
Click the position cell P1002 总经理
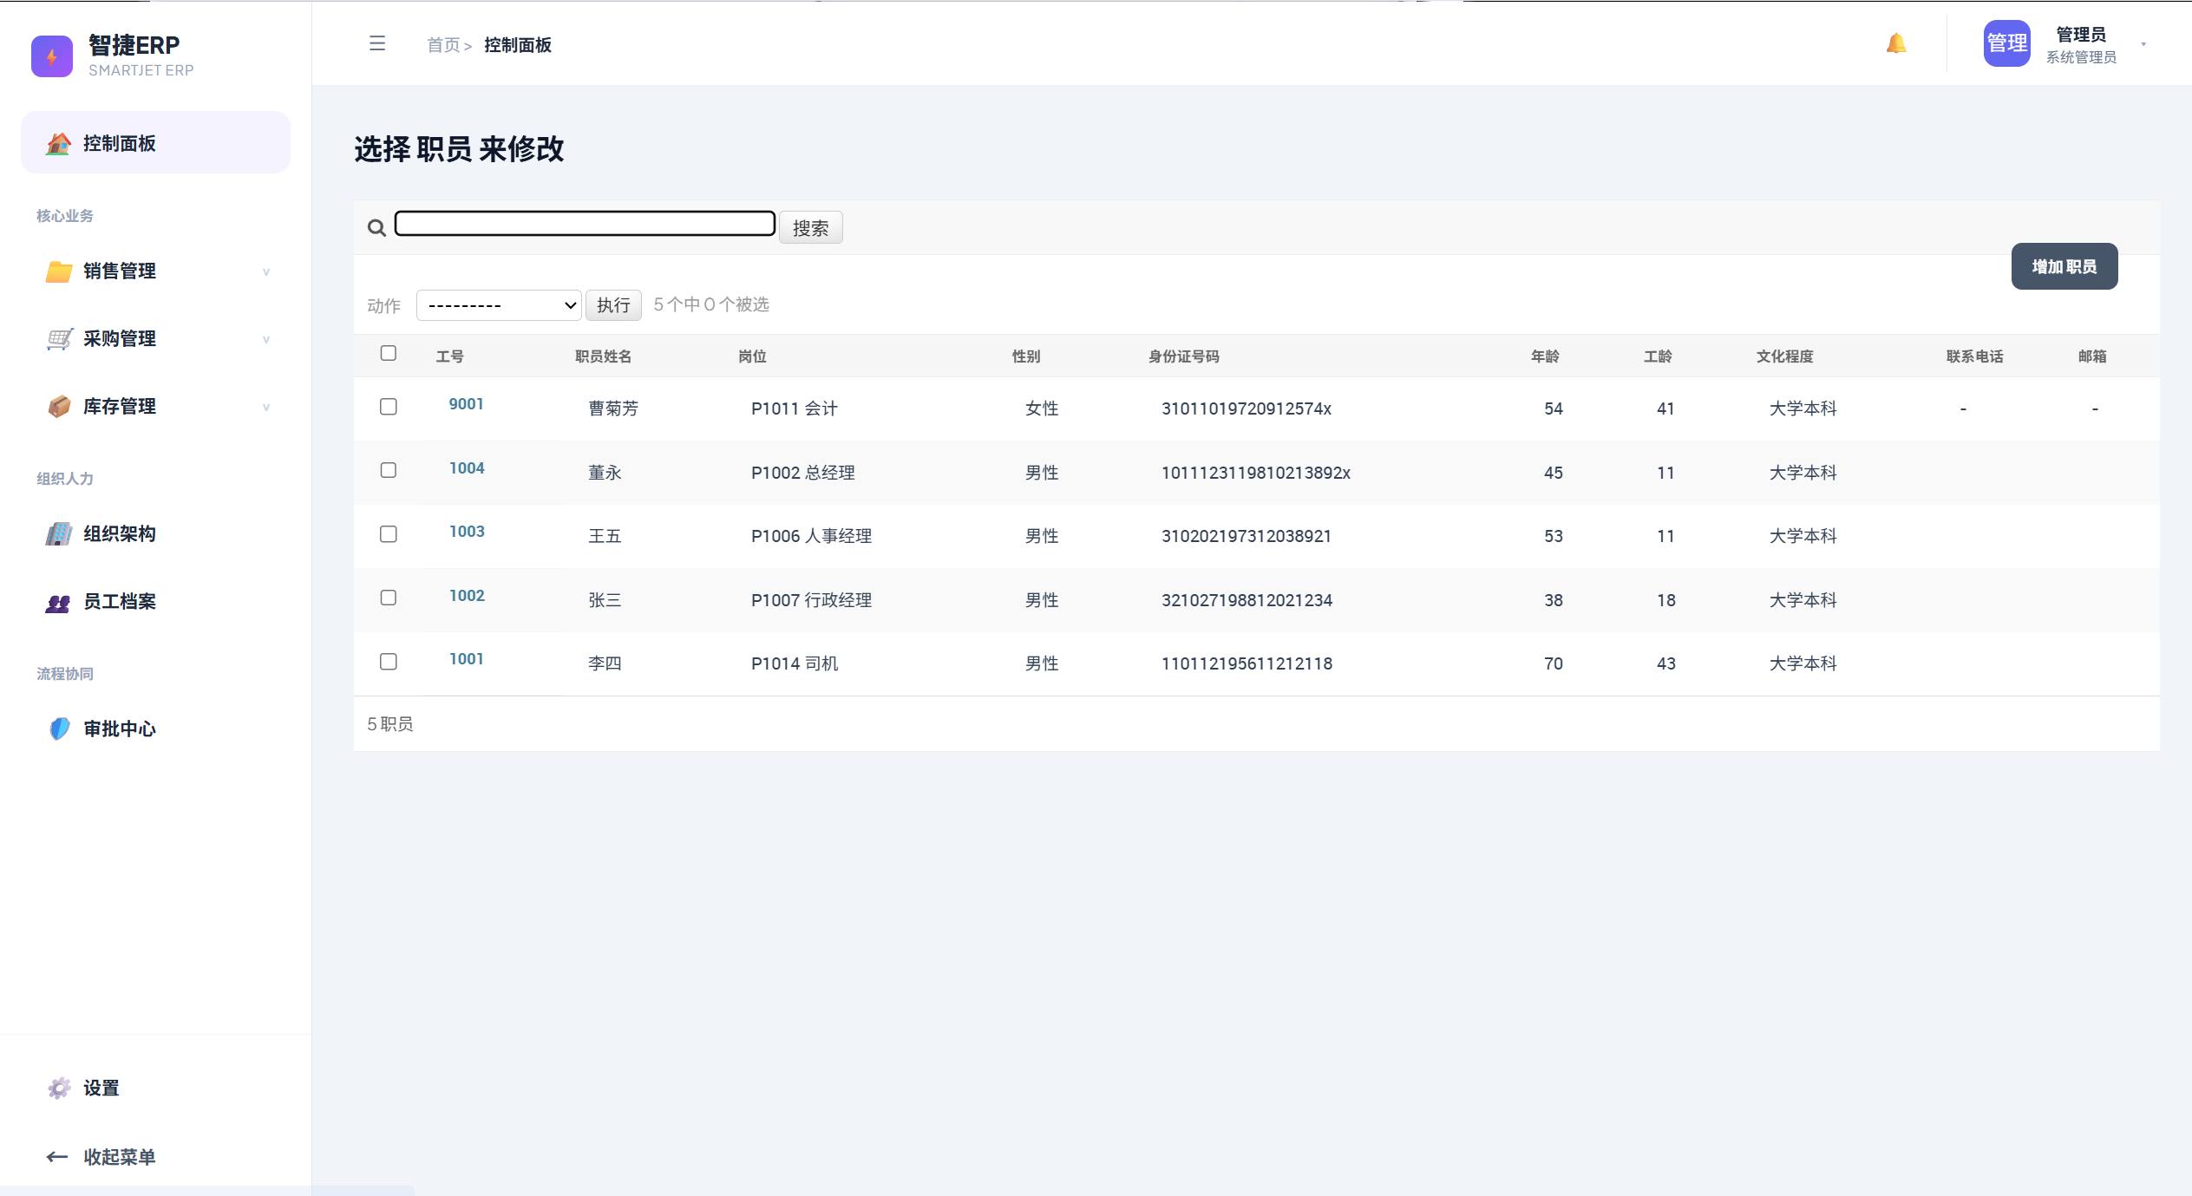click(x=803, y=473)
